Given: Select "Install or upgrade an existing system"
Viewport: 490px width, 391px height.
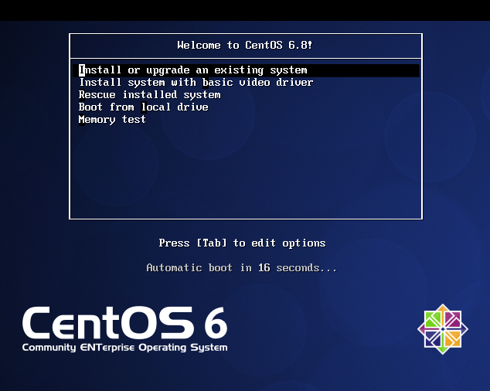Looking at the screenshot, I should pos(246,70).
